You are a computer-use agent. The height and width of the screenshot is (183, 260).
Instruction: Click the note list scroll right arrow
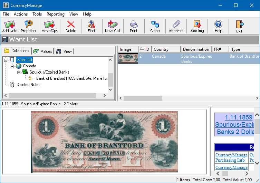coord(257,98)
